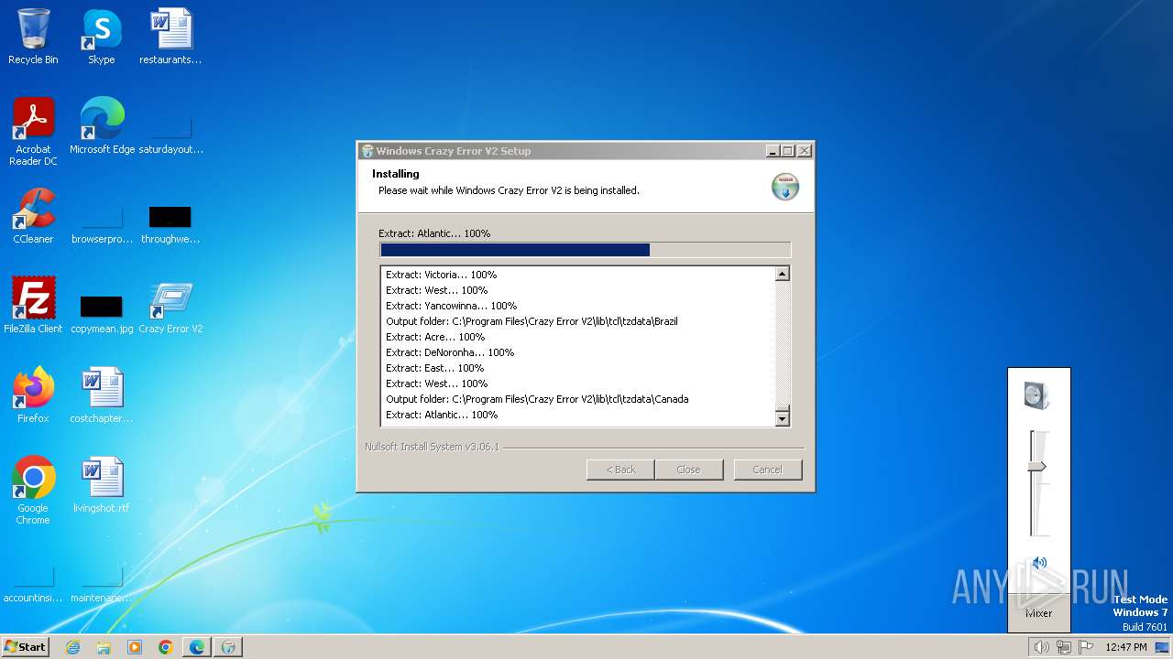Click the log scroll up arrow

click(x=782, y=274)
